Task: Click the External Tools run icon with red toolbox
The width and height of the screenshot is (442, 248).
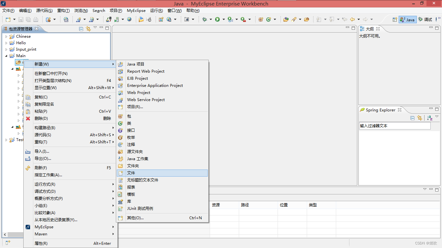Action: pos(243,19)
